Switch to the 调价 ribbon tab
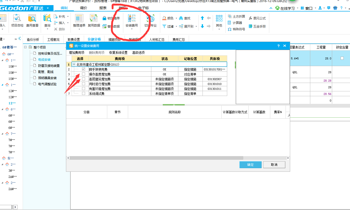This screenshot has height=210, width=350. coord(84,8)
